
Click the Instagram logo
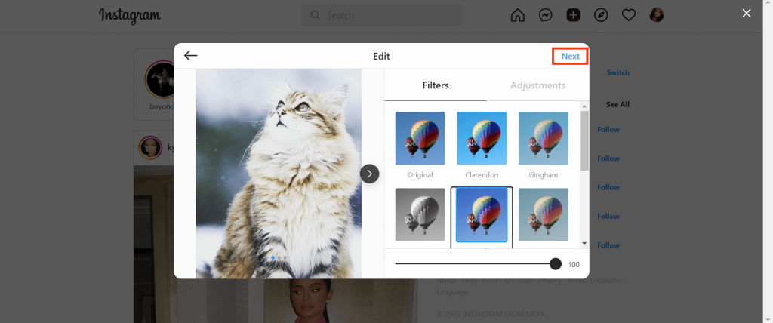(130, 15)
